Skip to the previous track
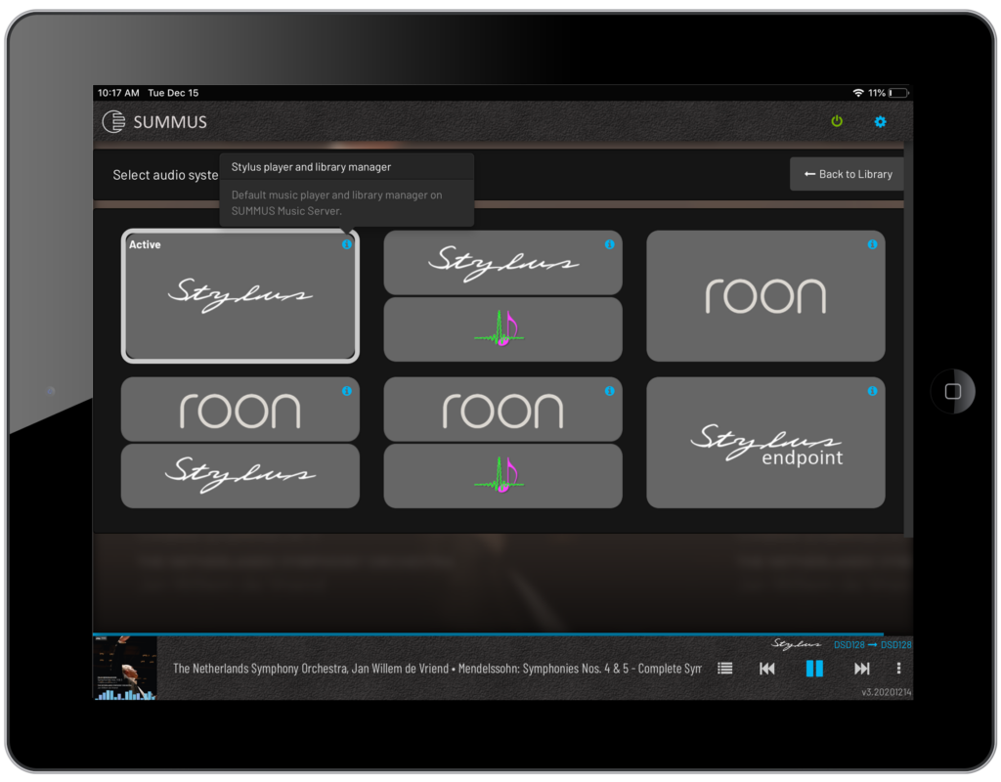The image size is (1001, 782). pyautogui.click(x=766, y=669)
